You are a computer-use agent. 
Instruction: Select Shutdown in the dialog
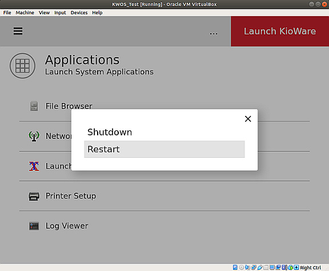164,132
